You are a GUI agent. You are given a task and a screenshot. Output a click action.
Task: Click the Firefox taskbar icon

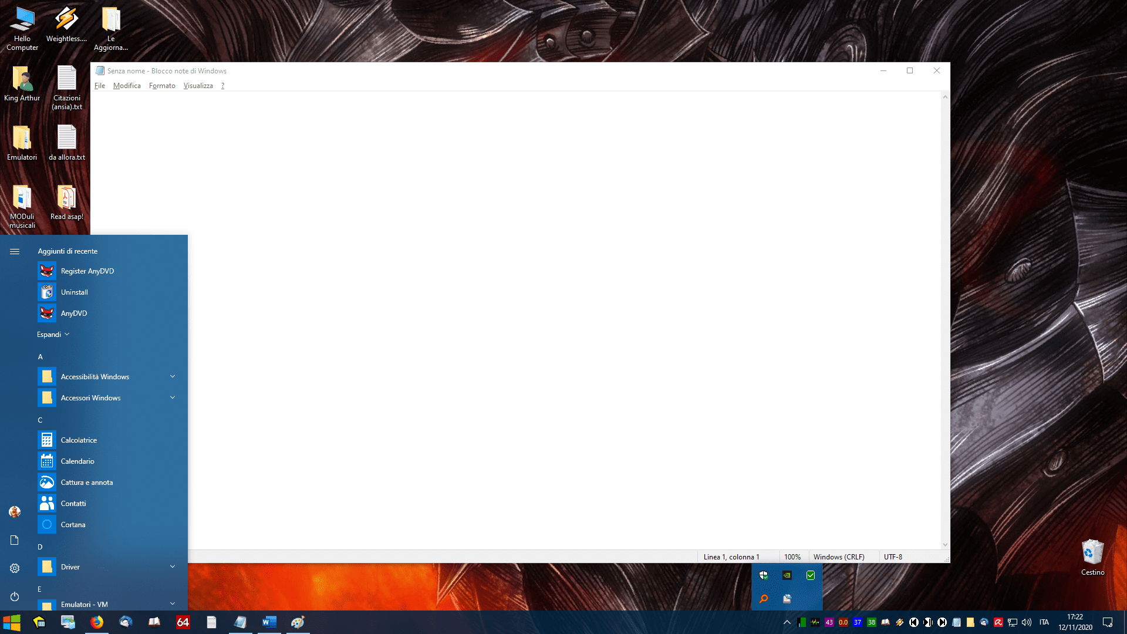(97, 622)
